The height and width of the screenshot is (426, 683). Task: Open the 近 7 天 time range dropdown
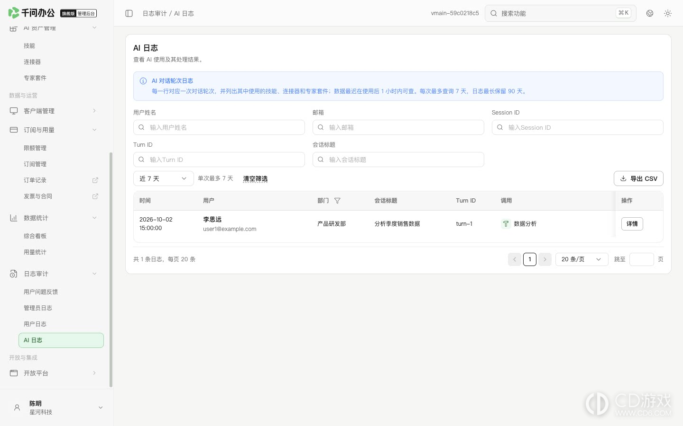point(164,178)
